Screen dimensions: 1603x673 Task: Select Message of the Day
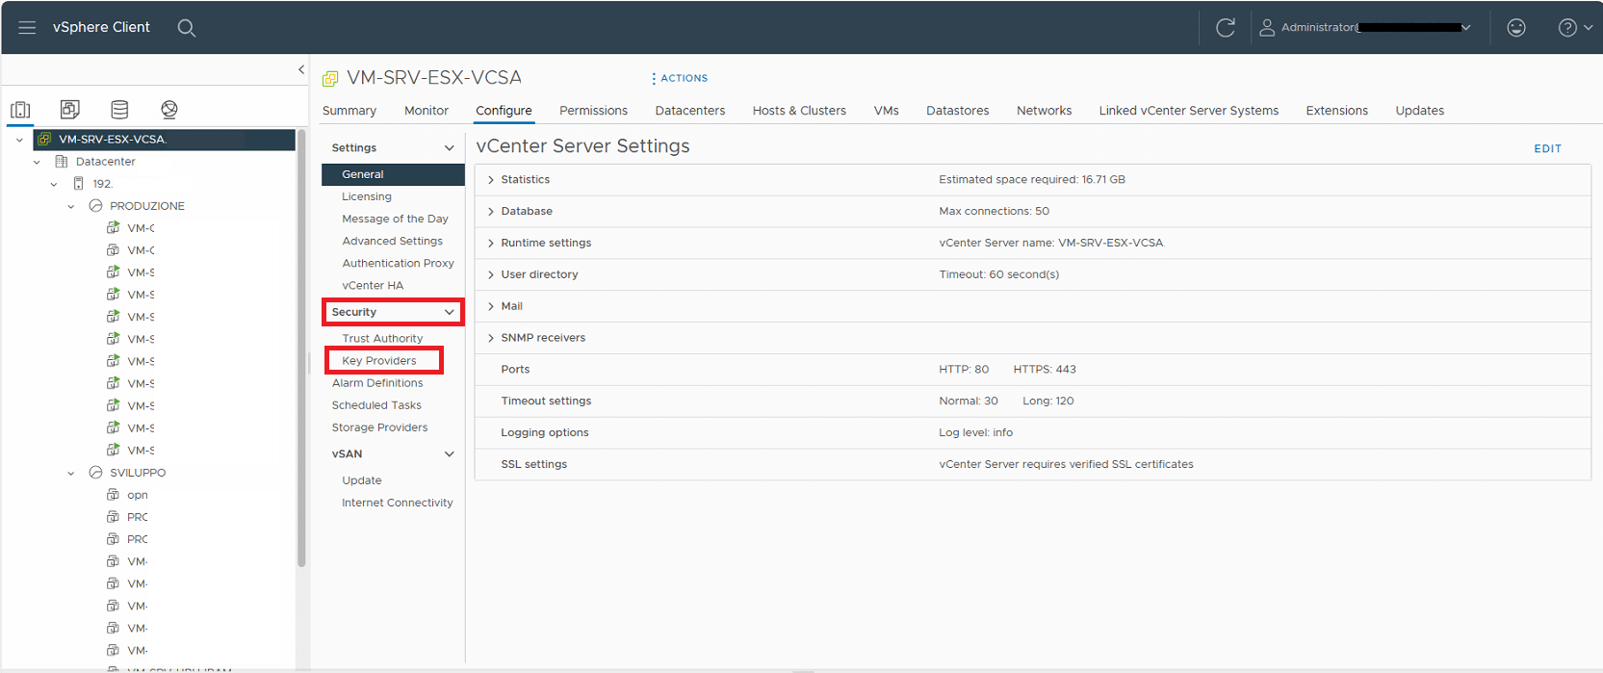(395, 219)
